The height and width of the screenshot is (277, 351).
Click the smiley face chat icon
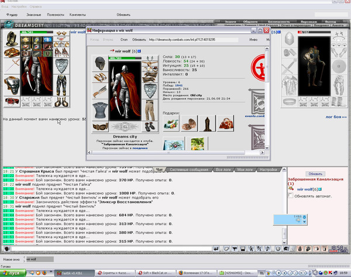tap(278, 248)
